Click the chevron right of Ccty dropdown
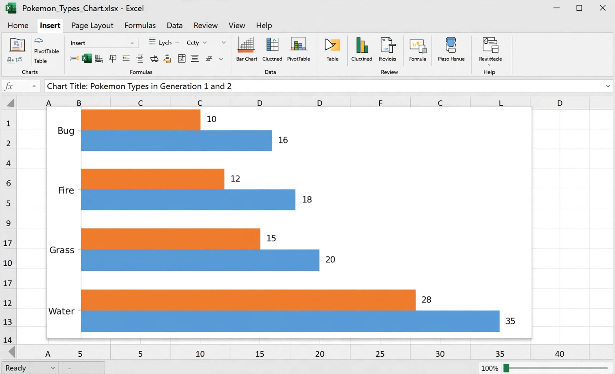 [223, 43]
